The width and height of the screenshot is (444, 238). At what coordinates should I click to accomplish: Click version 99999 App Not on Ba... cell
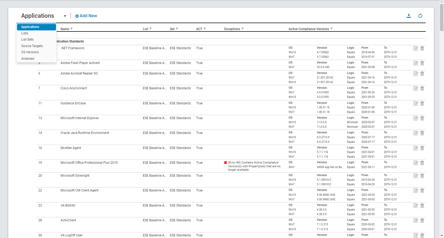[330, 167]
